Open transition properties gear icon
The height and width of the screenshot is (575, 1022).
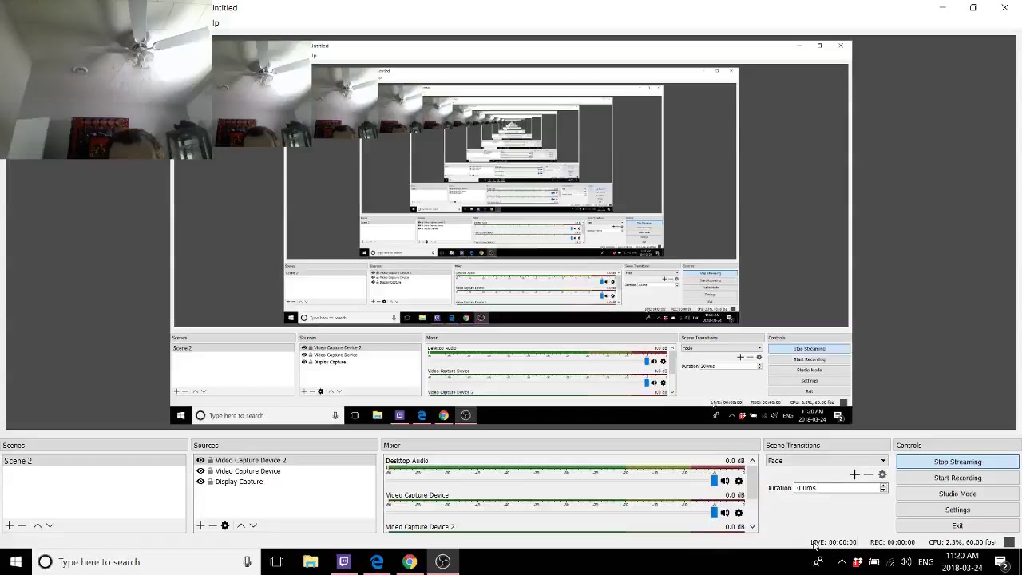(x=882, y=475)
